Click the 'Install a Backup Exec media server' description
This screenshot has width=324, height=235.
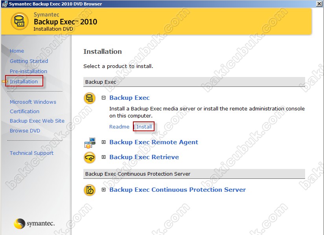click(207, 112)
